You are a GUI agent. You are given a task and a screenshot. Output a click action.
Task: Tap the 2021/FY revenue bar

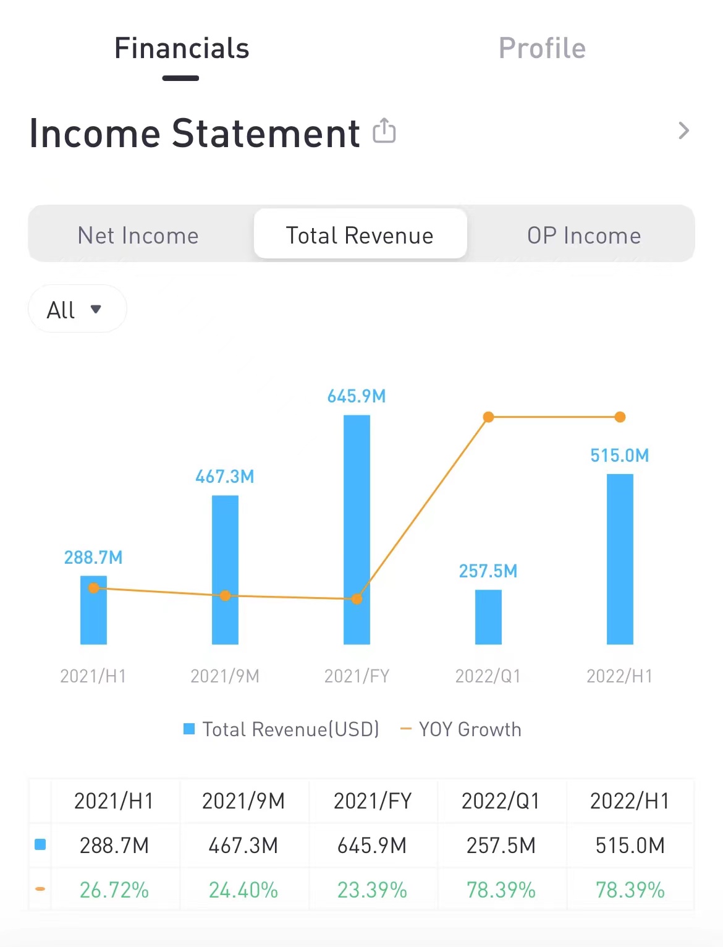tap(357, 529)
